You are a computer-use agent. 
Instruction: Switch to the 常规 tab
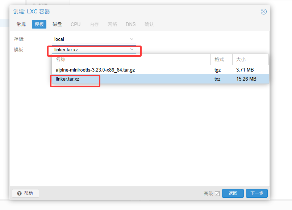click(x=21, y=24)
